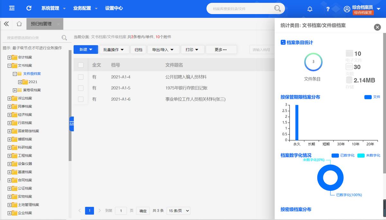The height and width of the screenshot is (220, 386).
Task: Click the hamburger menu icon in the top bar
Action: pyautogui.click(x=12, y=9)
